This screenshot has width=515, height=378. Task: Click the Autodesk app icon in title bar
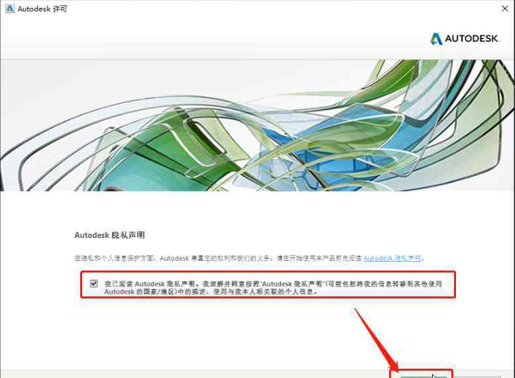[x=10, y=9]
